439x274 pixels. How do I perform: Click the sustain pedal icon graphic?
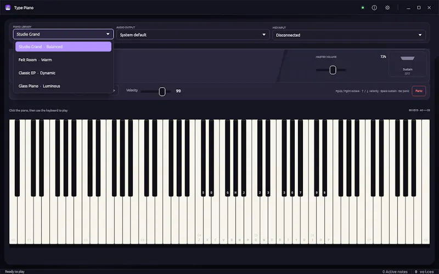[407, 58]
